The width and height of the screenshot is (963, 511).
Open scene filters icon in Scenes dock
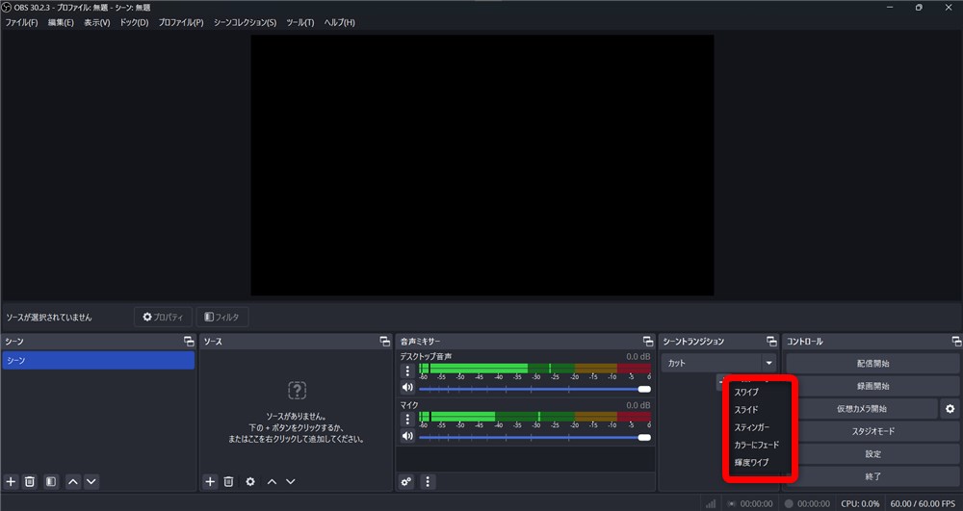51,481
